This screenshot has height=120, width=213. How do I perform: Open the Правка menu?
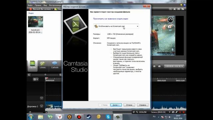38,5
